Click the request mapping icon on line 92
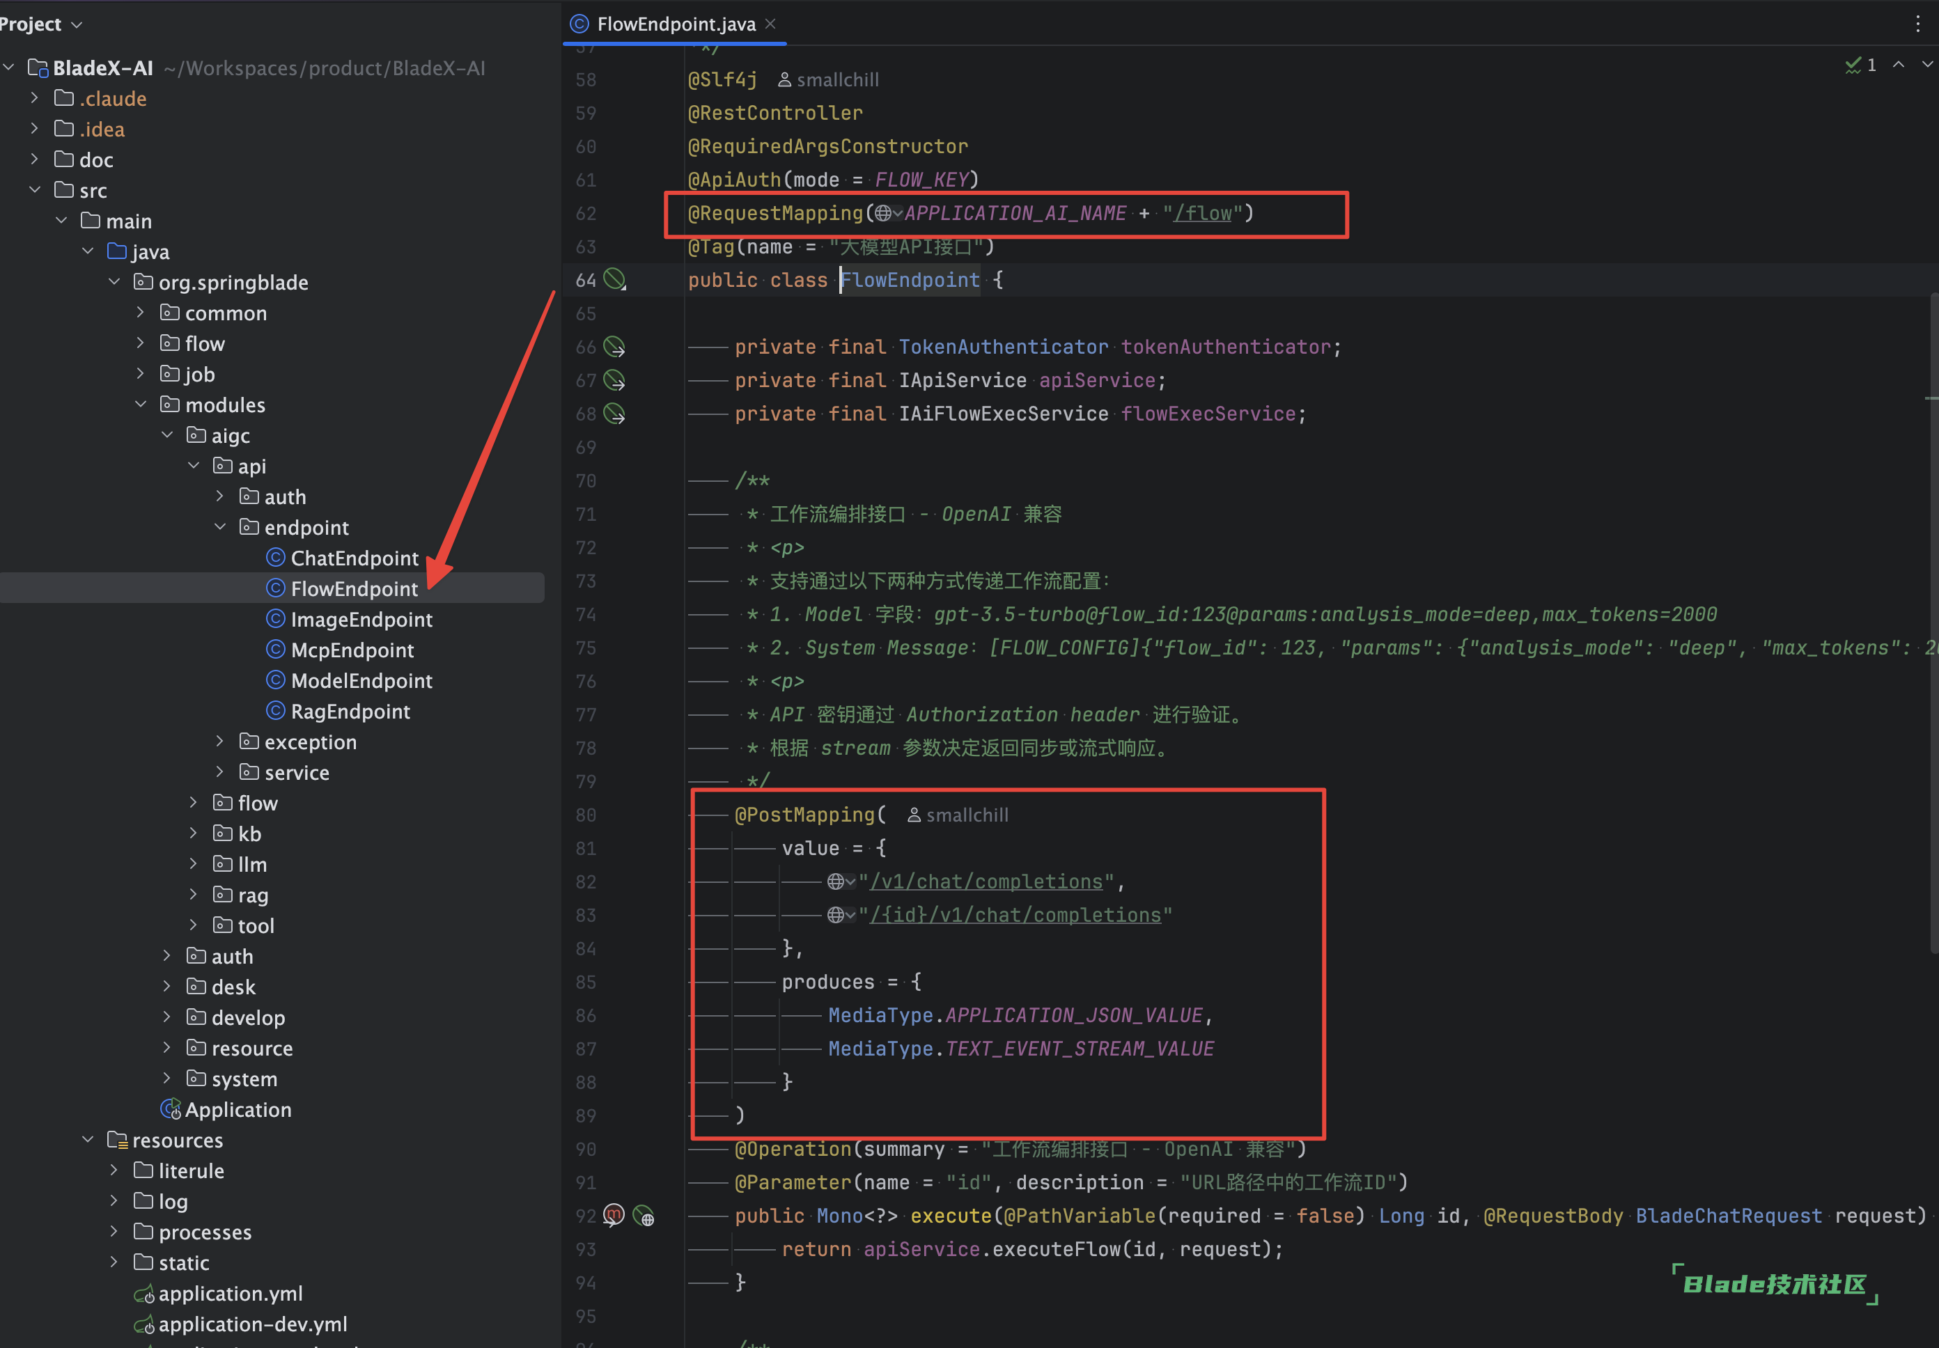The height and width of the screenshot is (1348, 1939). point(614,1216)
